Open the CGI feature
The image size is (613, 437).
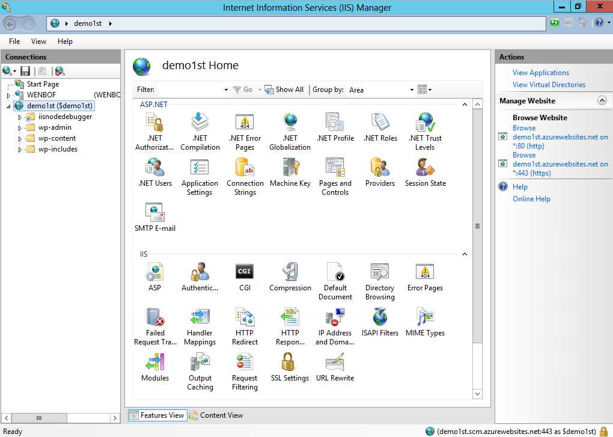coord(245,277)
